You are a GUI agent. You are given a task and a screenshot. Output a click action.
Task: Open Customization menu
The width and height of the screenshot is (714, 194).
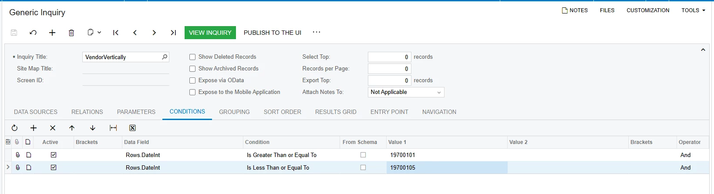point(648,10)
